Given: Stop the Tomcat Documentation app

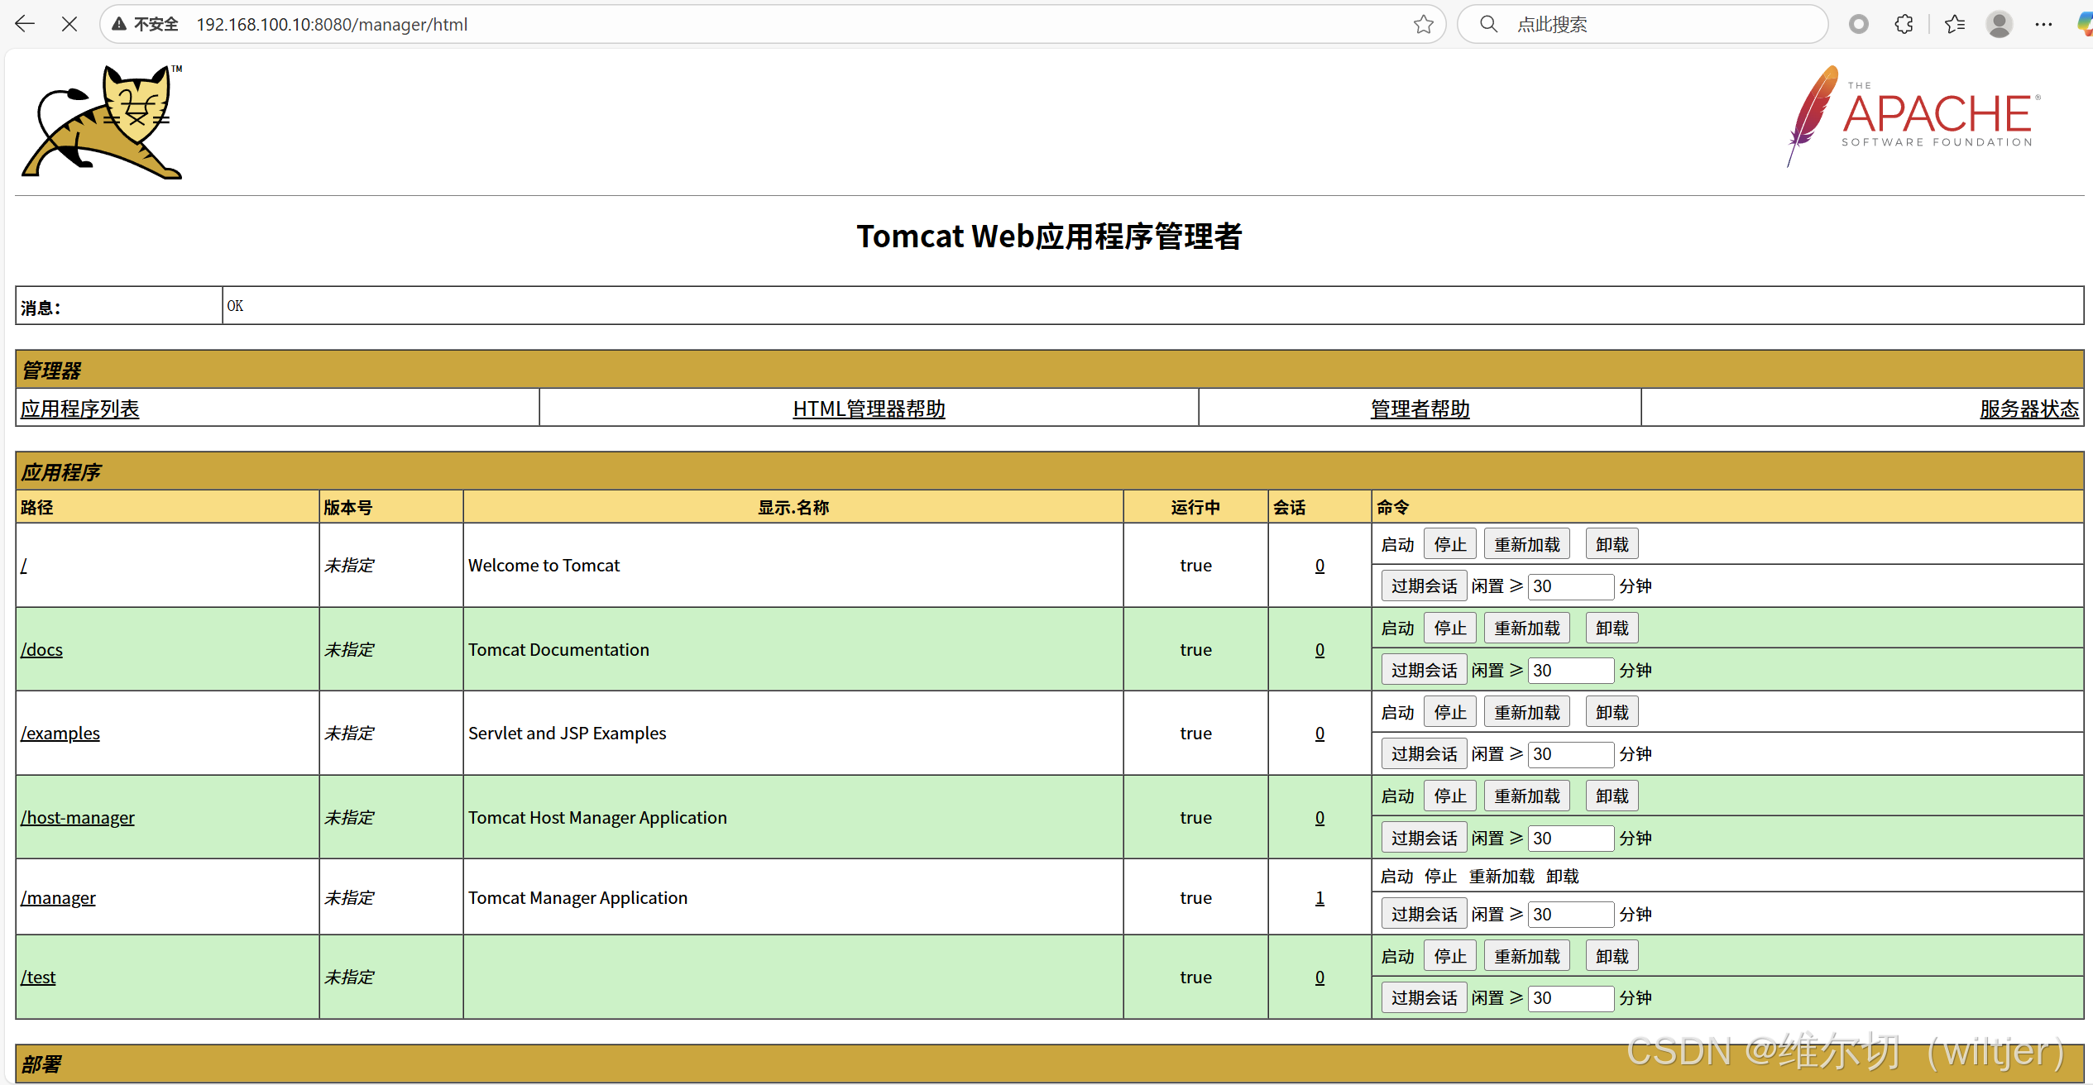Looking at the screenshot, I should (x=1449, y=628).
